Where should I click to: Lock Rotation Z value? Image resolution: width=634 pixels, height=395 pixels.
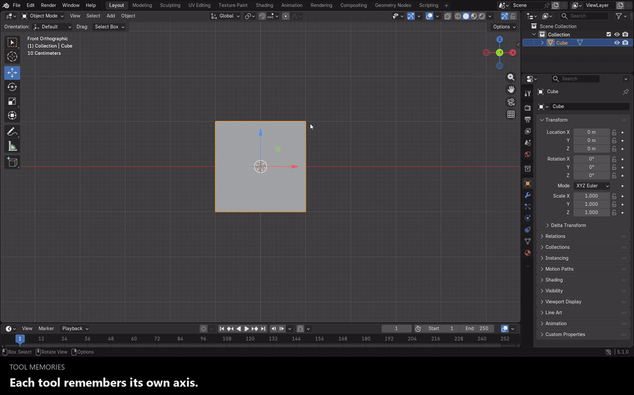[x=614, y=176]
